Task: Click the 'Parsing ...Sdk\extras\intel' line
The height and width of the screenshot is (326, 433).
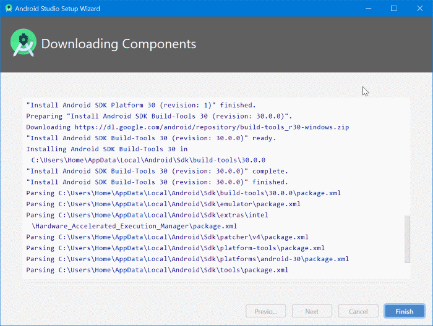Action: [x=147, y=215]
